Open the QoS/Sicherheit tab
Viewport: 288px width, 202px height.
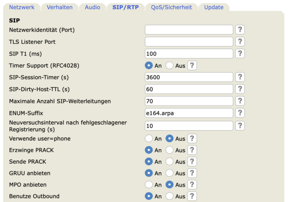tap(171, 7)
